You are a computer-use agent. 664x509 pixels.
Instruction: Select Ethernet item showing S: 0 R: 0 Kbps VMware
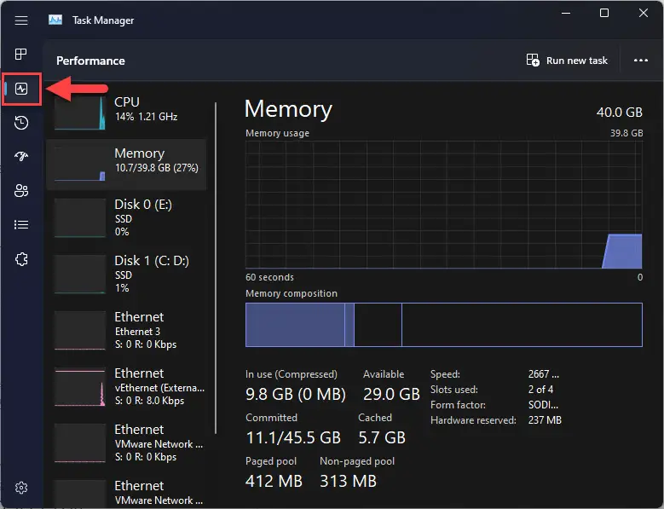point(126,443)
